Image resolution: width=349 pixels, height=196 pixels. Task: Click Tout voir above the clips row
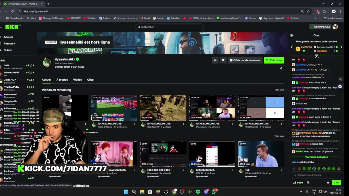(x=279, y=136)
